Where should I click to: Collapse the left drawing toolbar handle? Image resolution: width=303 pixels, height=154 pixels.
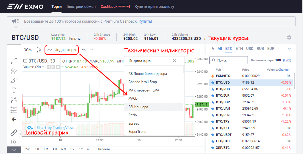(x=20, y=133)
